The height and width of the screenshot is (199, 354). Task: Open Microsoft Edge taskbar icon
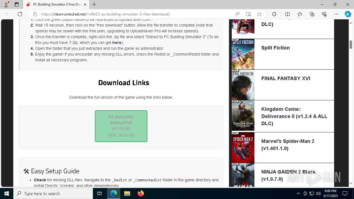click(114, 193)
